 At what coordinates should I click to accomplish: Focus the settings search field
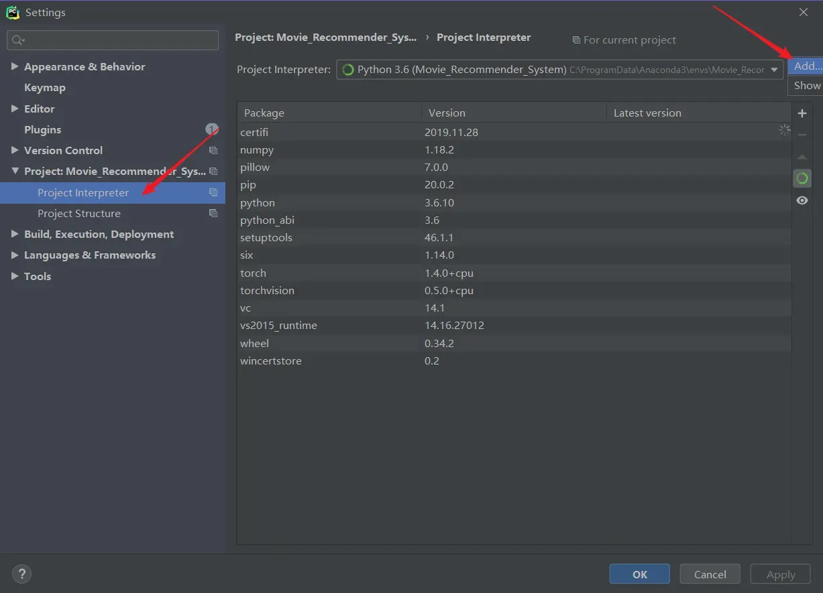click(113, 40)
